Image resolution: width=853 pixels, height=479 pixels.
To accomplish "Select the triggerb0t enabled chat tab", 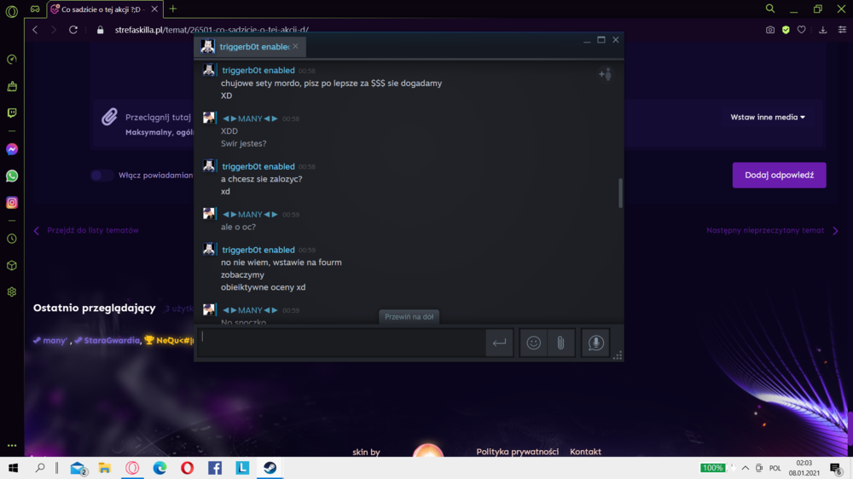I will 250,47.
